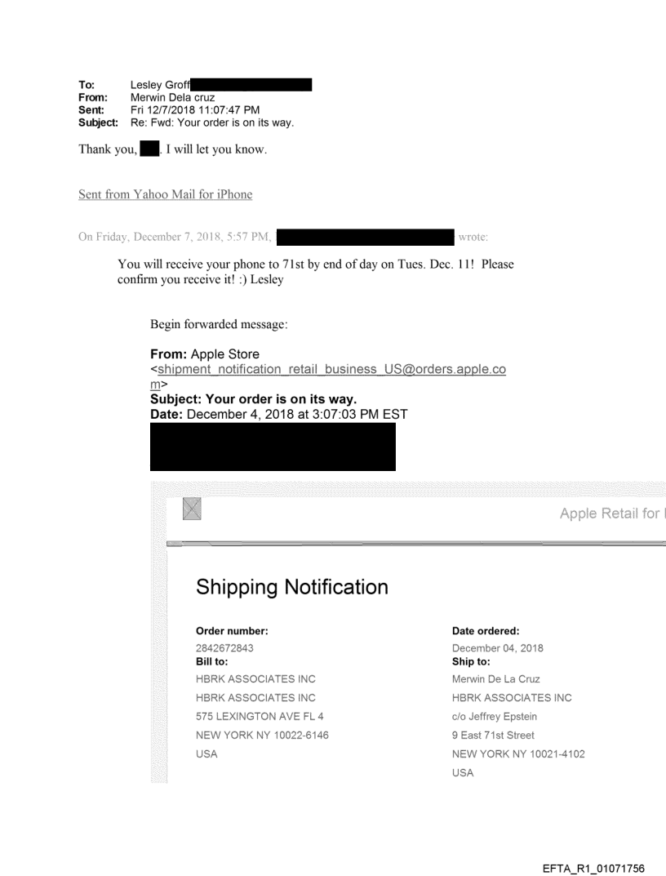Select the "Date ordered:" label

(x=486, y=630)
